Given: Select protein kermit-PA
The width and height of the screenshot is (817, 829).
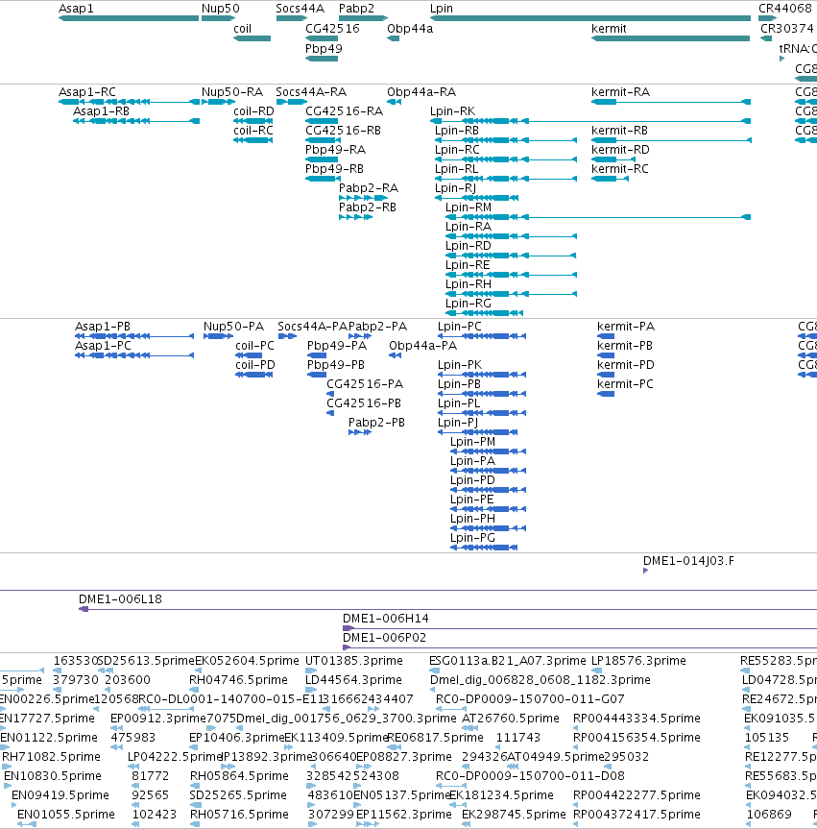Looking at the screenshot, I should tap(606, 336).
